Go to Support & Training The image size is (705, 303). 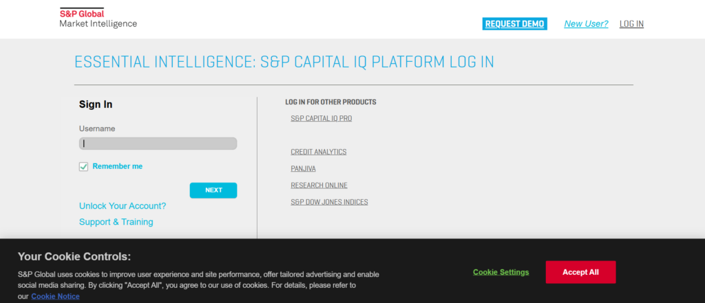coord(116,222)
